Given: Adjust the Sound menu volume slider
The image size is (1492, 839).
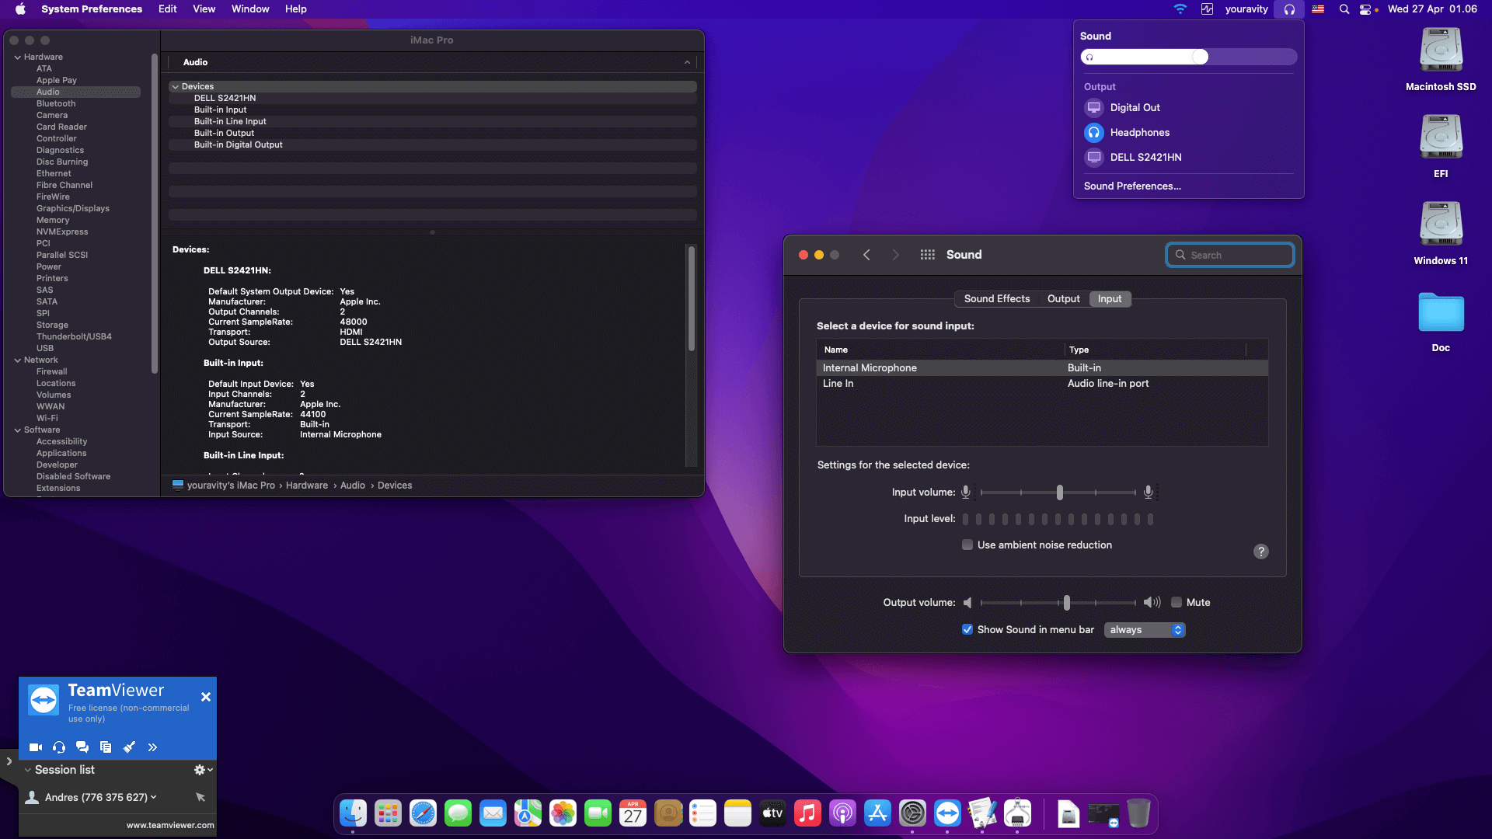Looking at the screenshot, I should click(1188, 57).
